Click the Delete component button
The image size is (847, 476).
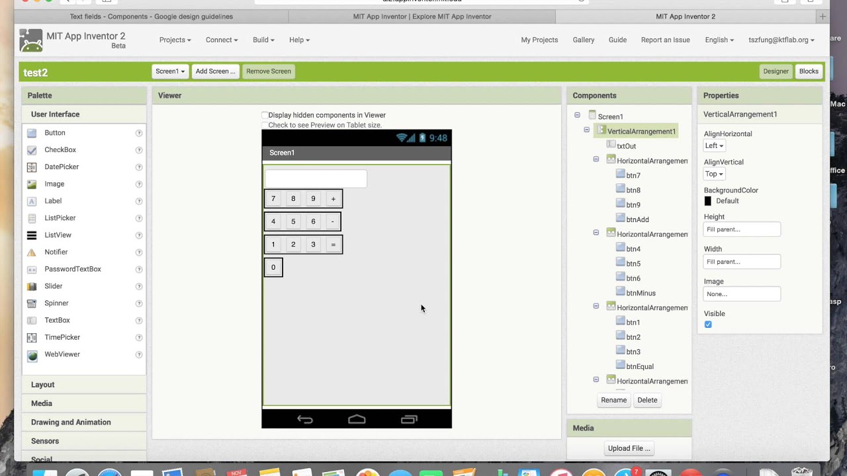[647, 400]
